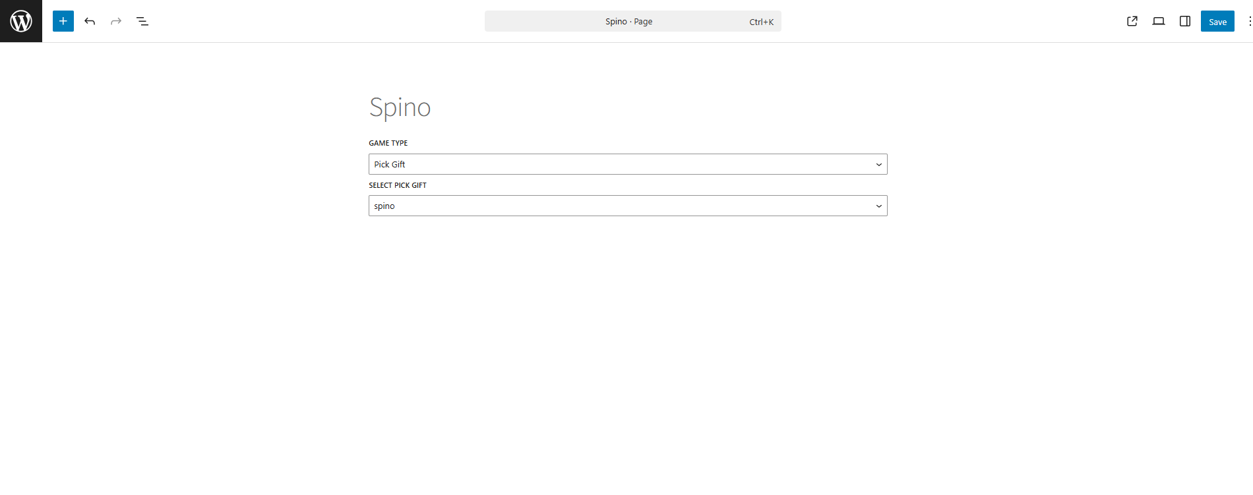Screen dimensions: 1253x495
Task: Undo the last change
Action: (x=90, y=21)
